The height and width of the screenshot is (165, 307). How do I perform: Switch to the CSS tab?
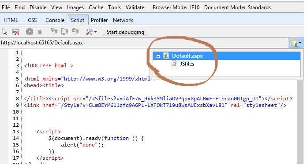32,20
